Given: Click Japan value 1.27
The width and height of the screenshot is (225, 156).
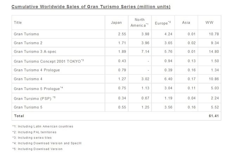Looking at the screenshot, I should [122, 79].
